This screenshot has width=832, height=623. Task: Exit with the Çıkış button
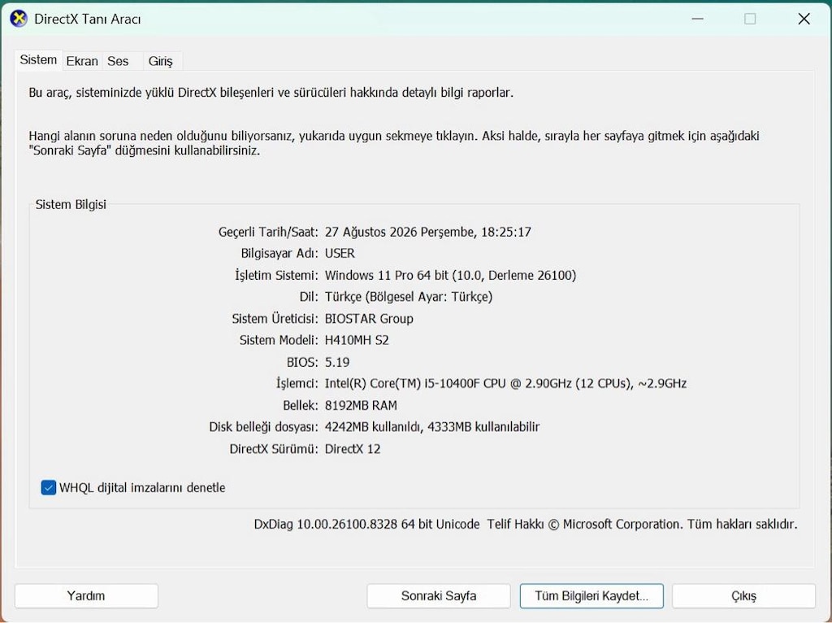743,596
